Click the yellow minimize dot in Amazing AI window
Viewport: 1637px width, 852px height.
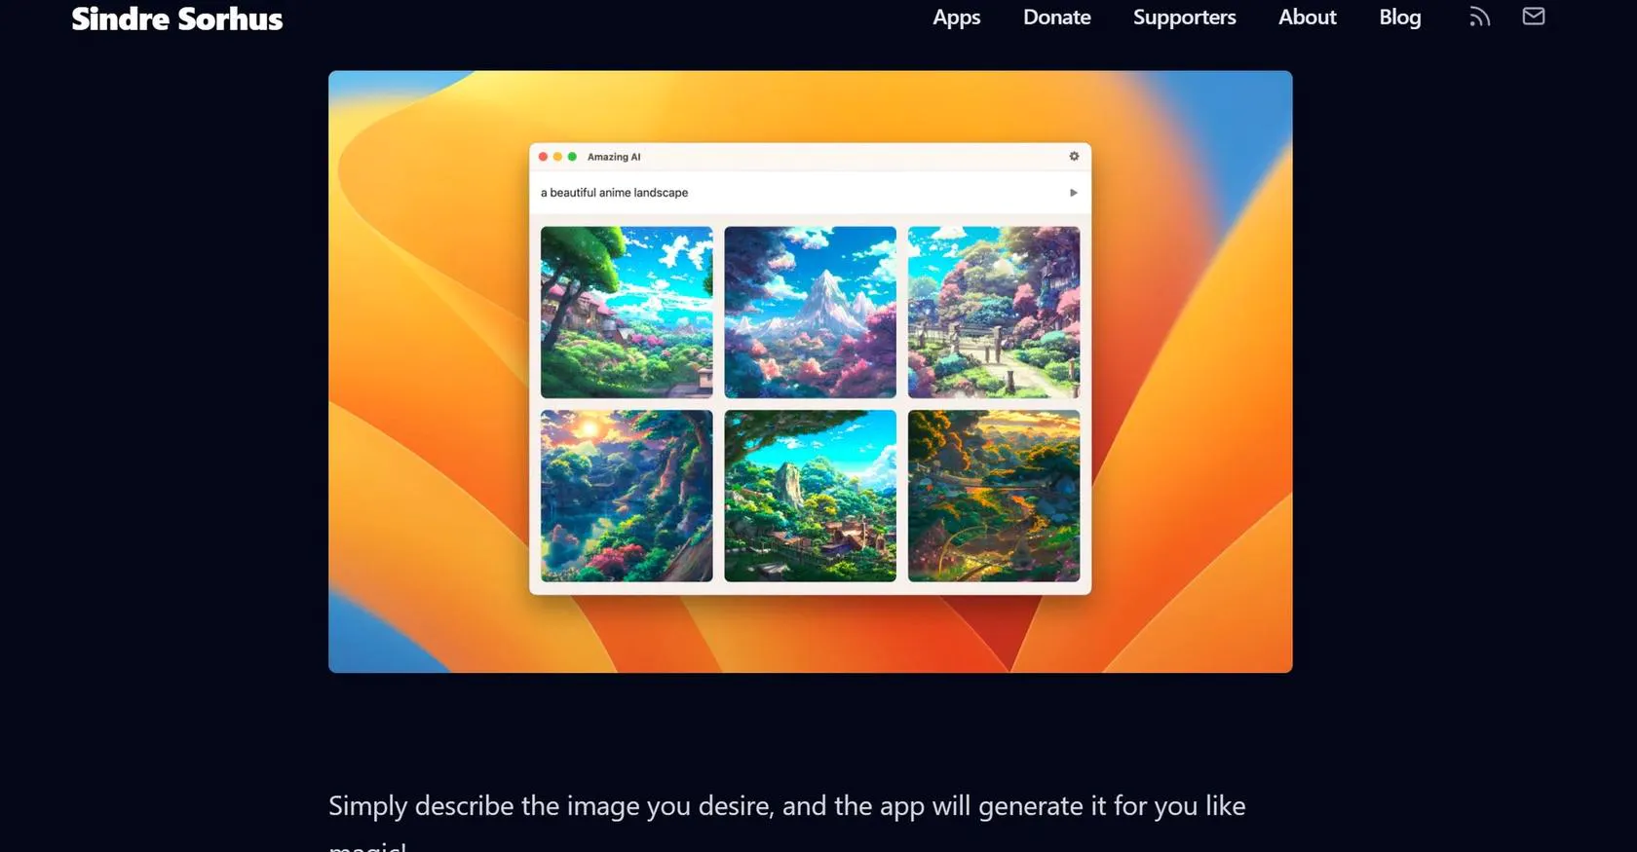tap(557, 157)
